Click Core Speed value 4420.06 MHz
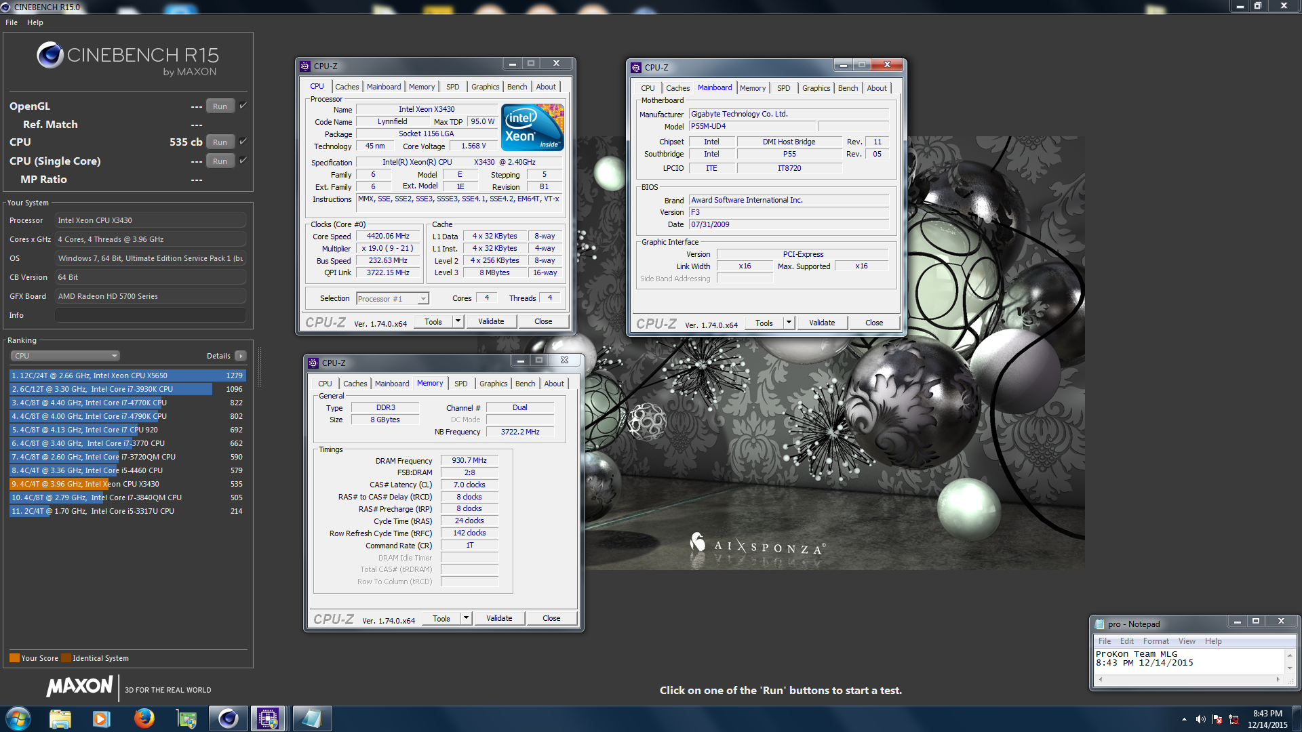Viewport: 1302px width, 732px height. (x=388, y=236)
